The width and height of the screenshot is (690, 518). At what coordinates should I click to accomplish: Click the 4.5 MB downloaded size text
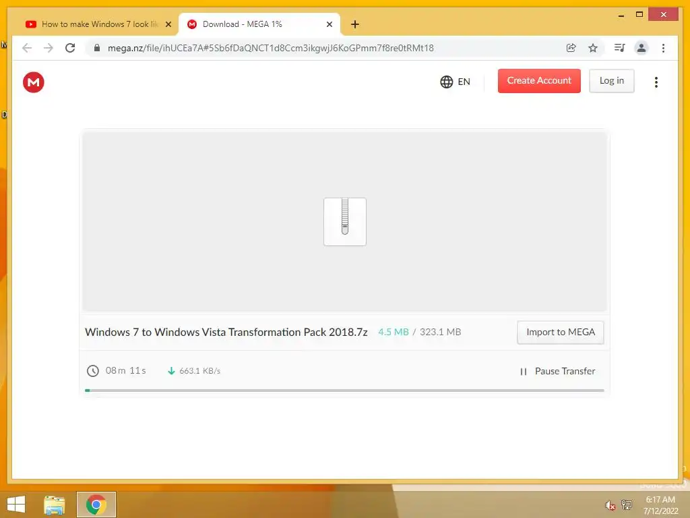coord(394,332)
